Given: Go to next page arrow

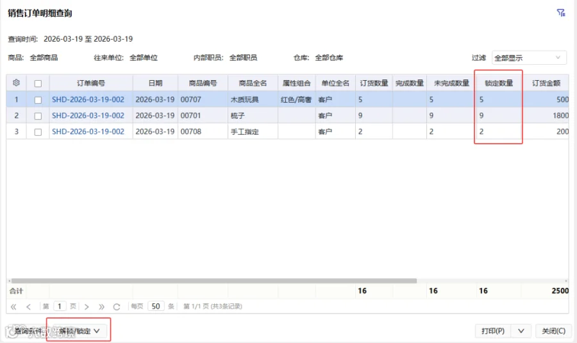Looking at the screenshot, I should tap(87, 306).
